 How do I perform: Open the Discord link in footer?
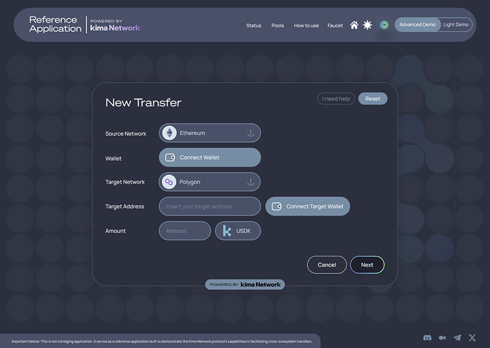pos(427,338)
